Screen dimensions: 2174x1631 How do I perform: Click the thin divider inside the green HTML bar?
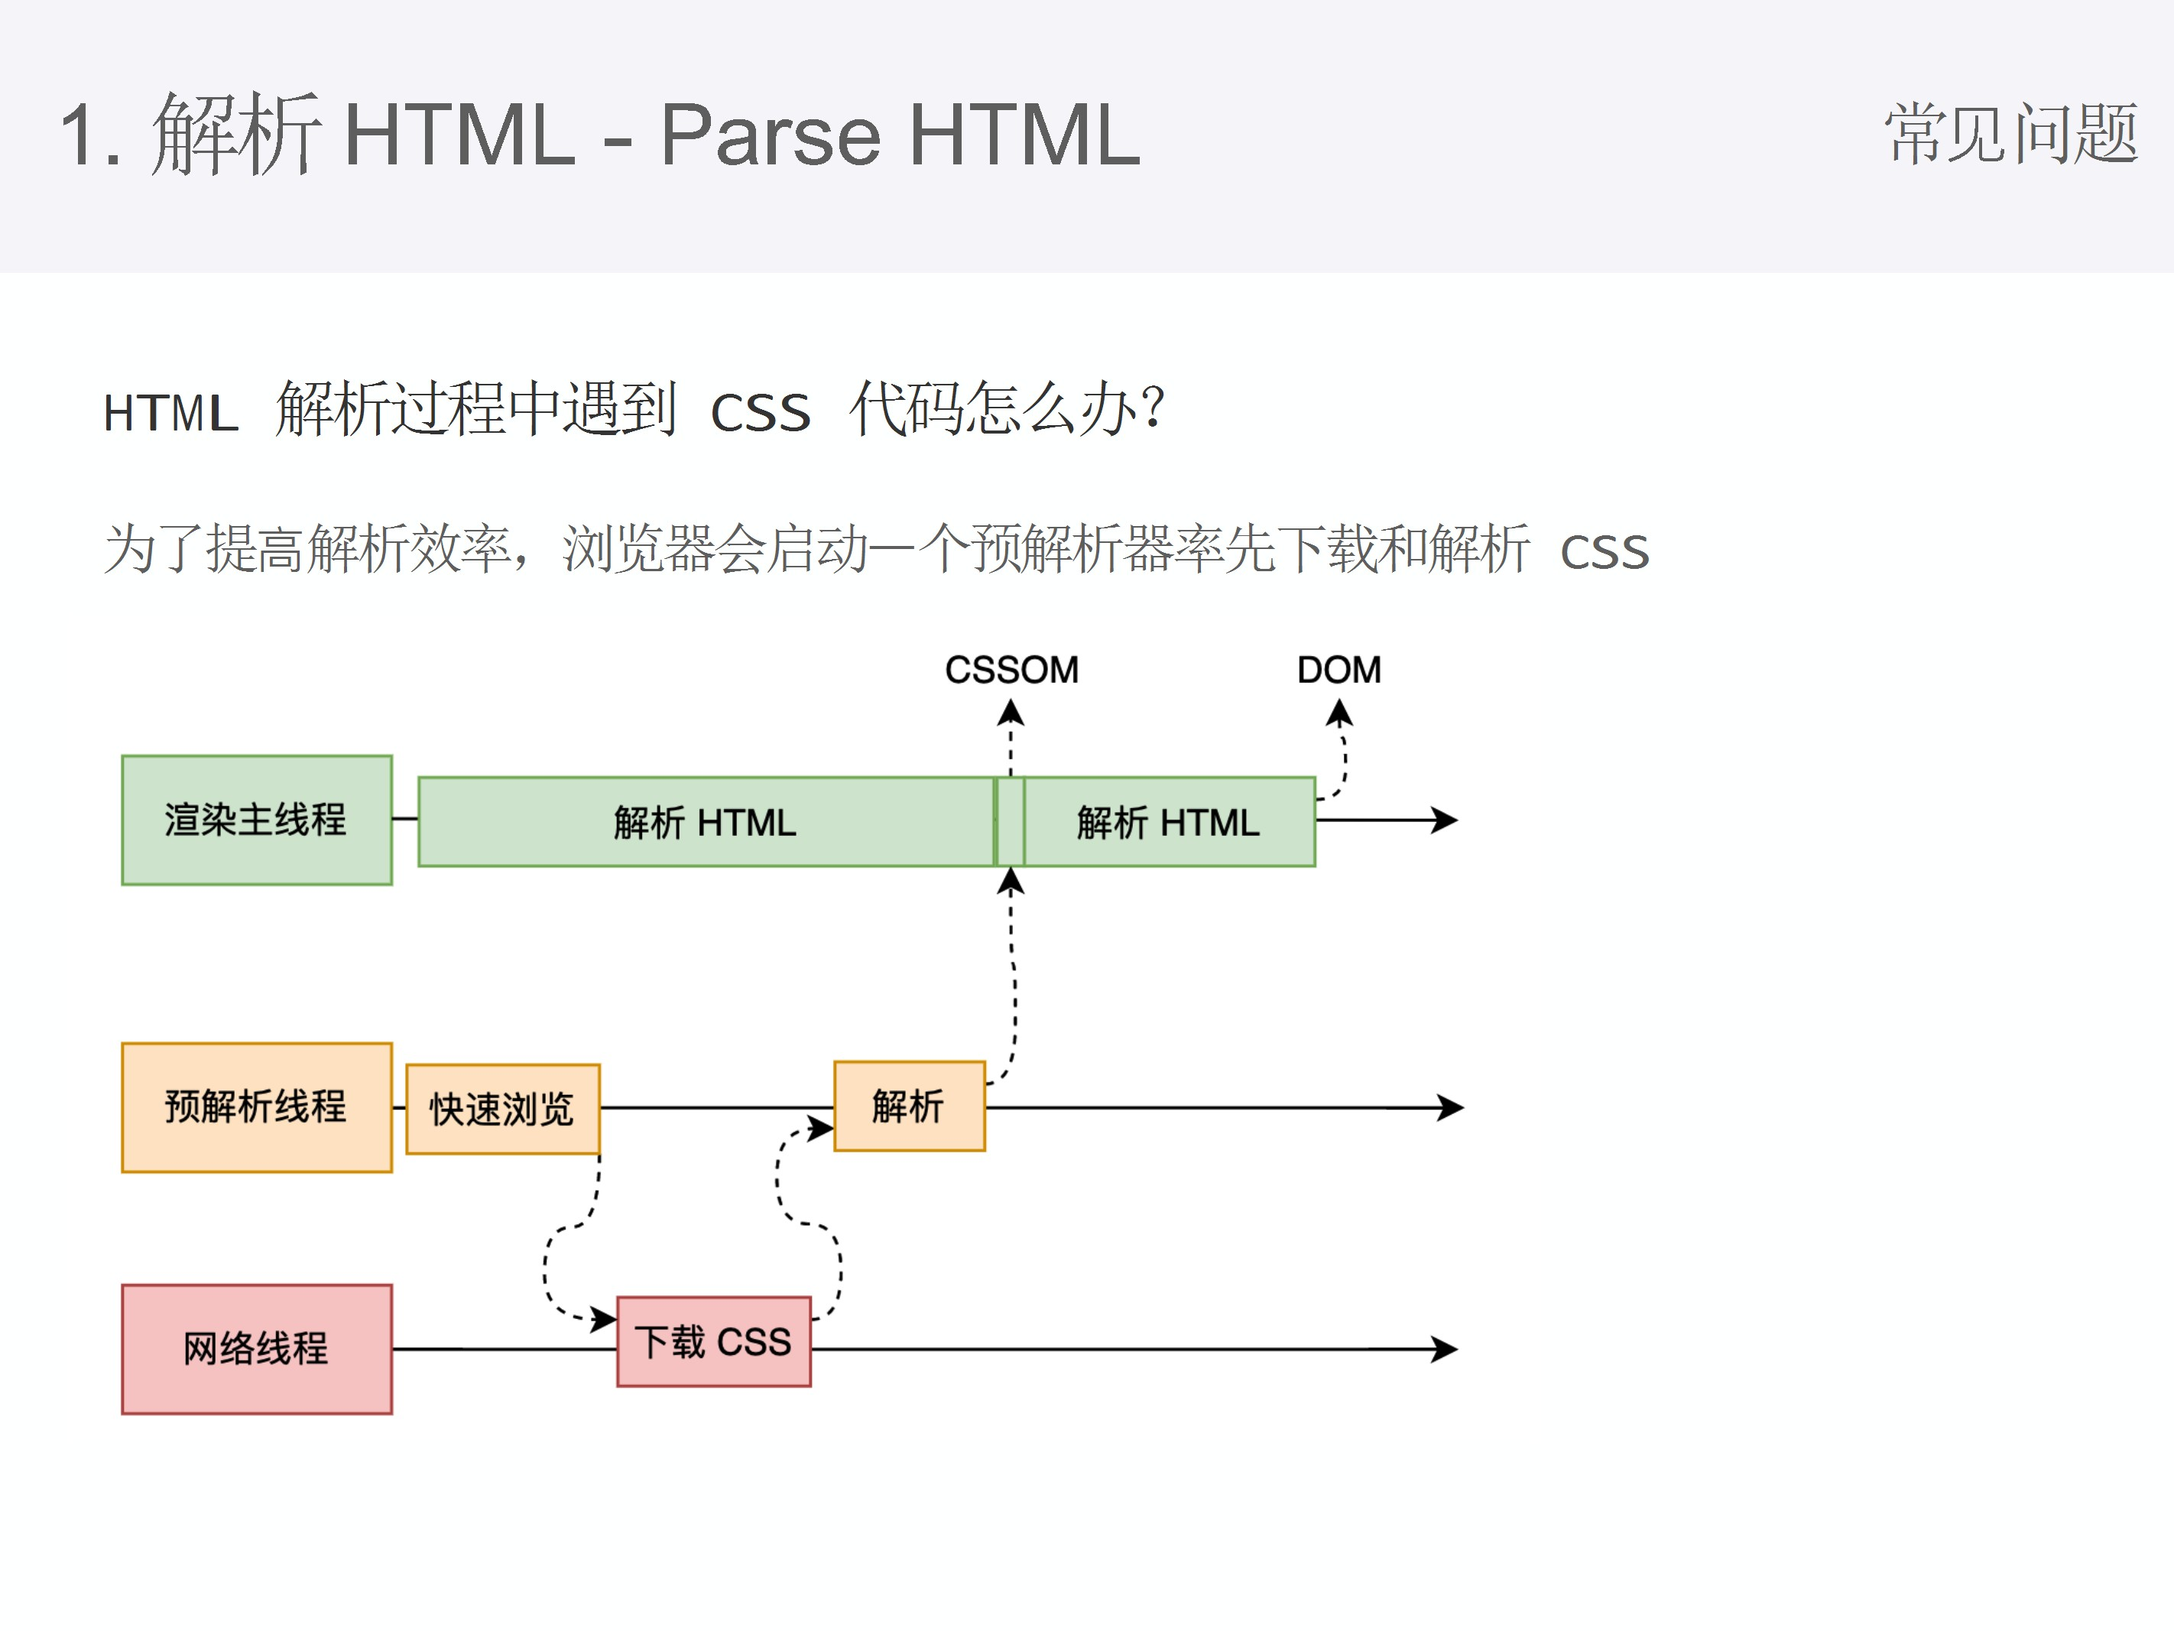1009,821
